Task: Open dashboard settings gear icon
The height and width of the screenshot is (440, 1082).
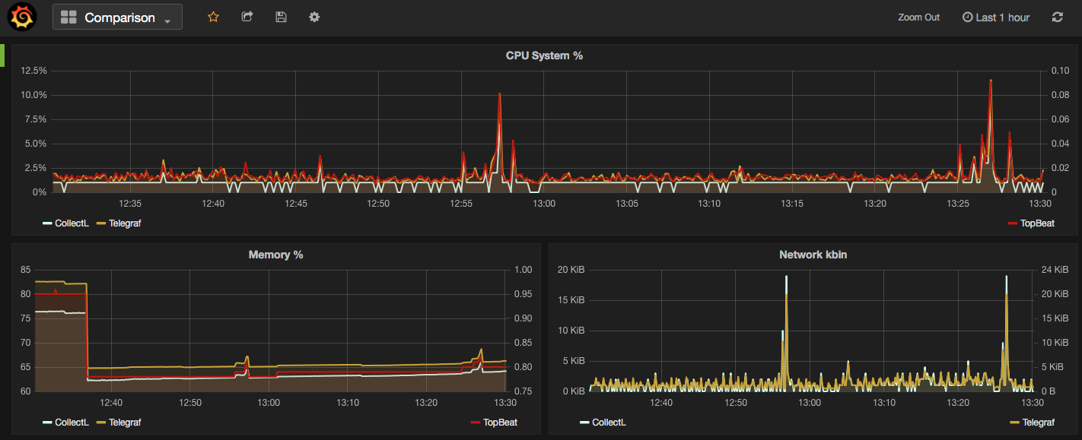Action: point(314,17)
